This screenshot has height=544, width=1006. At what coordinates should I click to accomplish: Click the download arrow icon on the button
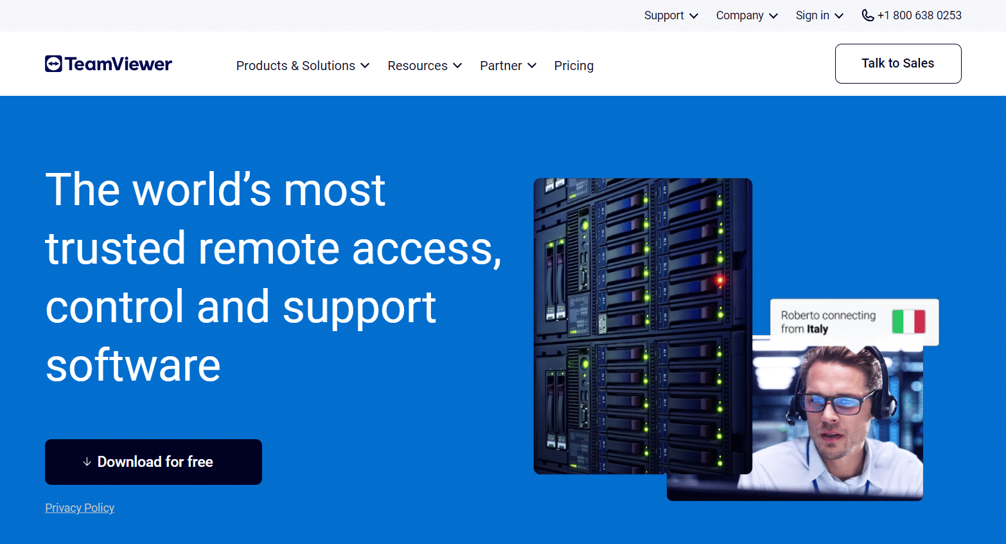[x=87, y=462]
